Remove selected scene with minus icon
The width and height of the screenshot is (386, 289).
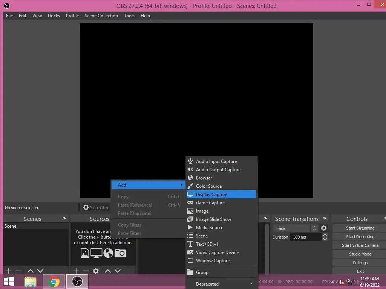tap(18, 271)
